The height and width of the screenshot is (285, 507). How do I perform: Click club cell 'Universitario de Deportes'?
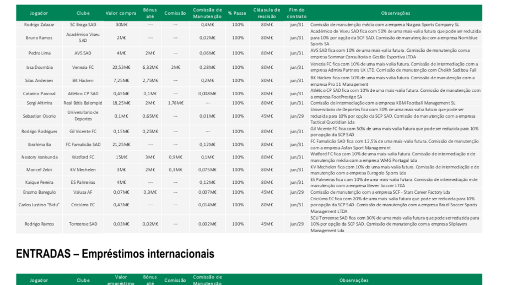pos(83,116)
